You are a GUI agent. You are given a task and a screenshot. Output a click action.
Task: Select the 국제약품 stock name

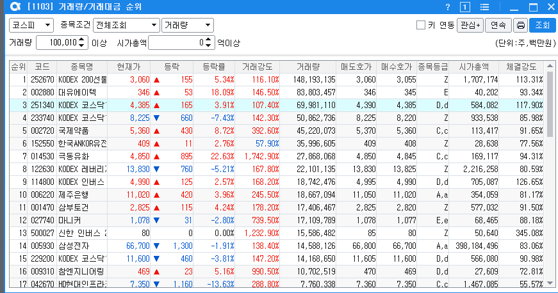tap(73, 131)
